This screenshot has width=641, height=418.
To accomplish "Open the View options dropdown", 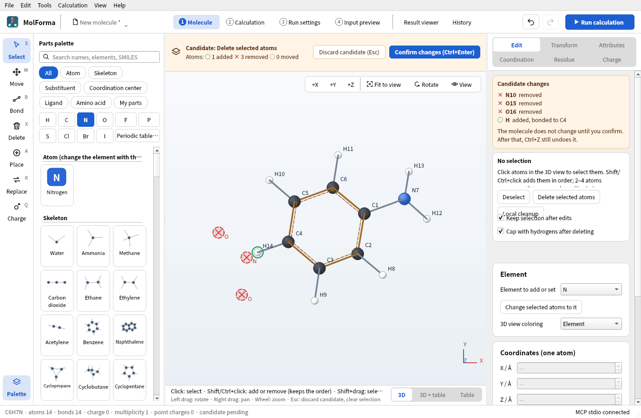I will click(462, 85).
